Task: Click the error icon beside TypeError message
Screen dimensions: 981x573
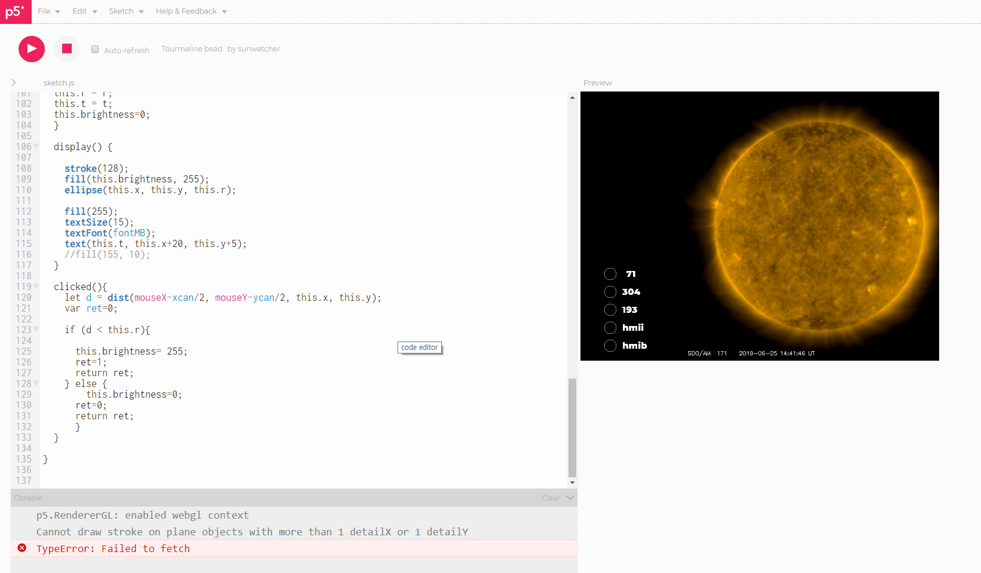Action: (22, 548)
